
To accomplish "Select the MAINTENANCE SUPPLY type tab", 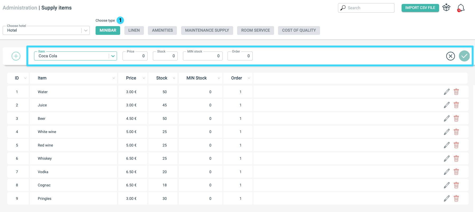I will 207,30.
